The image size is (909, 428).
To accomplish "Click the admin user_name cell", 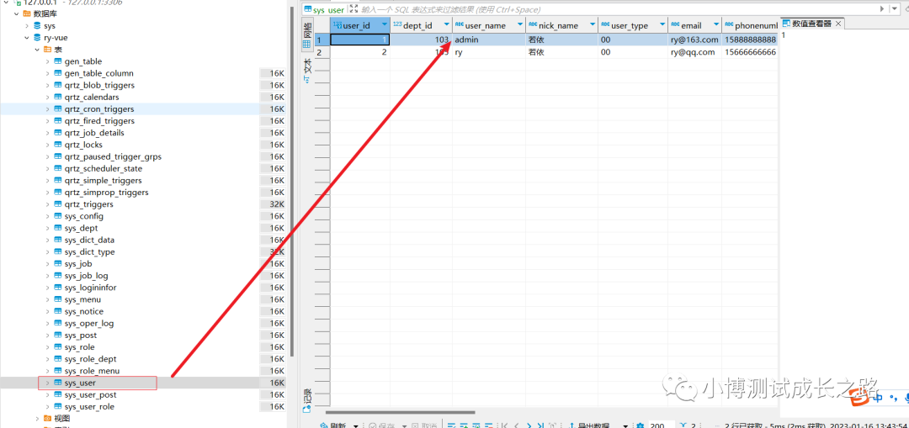I will (489, 40).
